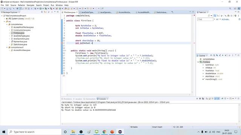
Task: Click the Activate link in the Task List
Action: 226,19
